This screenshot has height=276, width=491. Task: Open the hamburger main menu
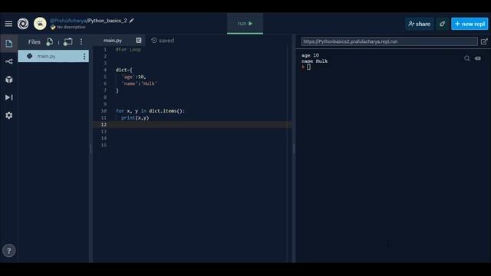click(8, 24)
